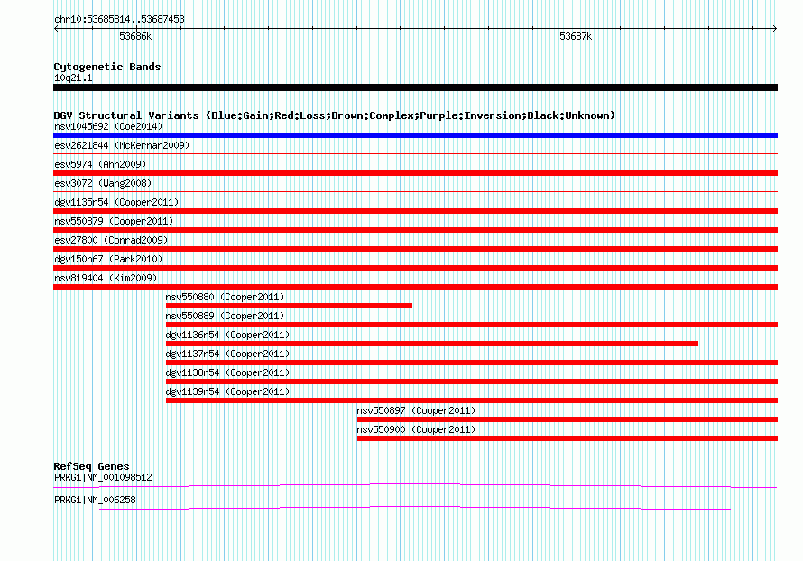Open nsv550897 (Cooper2011) variant label
The height and width of the screenshot is (561, 803).
pos(416,410)
